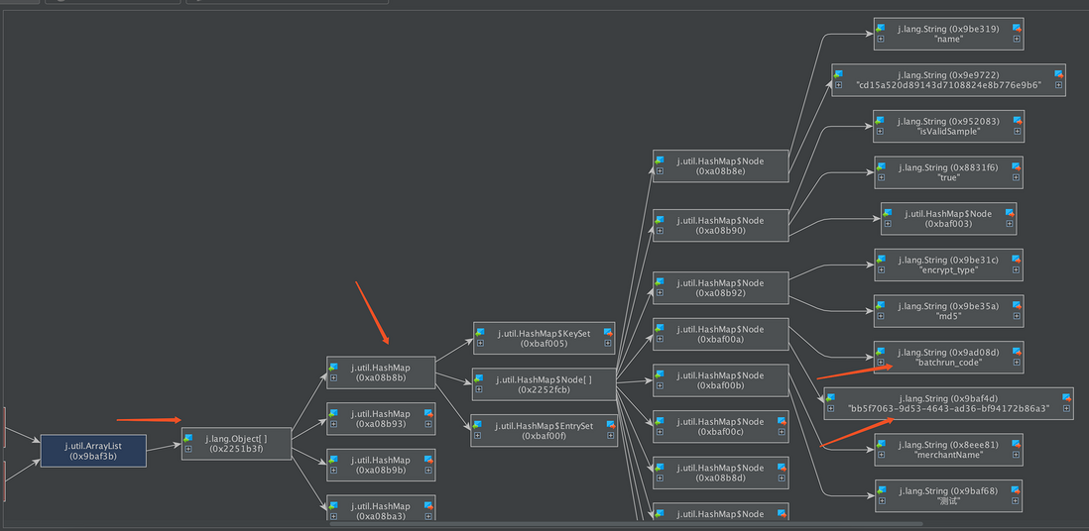Show outgoing references of "merchantName" string node

point(1017,444)
